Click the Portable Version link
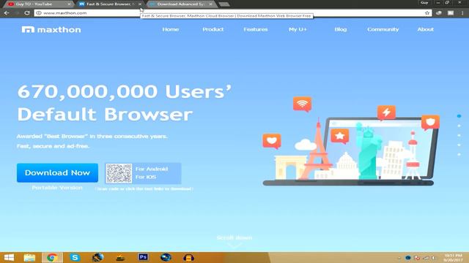This screenshot has width=469, height=263. [57, 188]
